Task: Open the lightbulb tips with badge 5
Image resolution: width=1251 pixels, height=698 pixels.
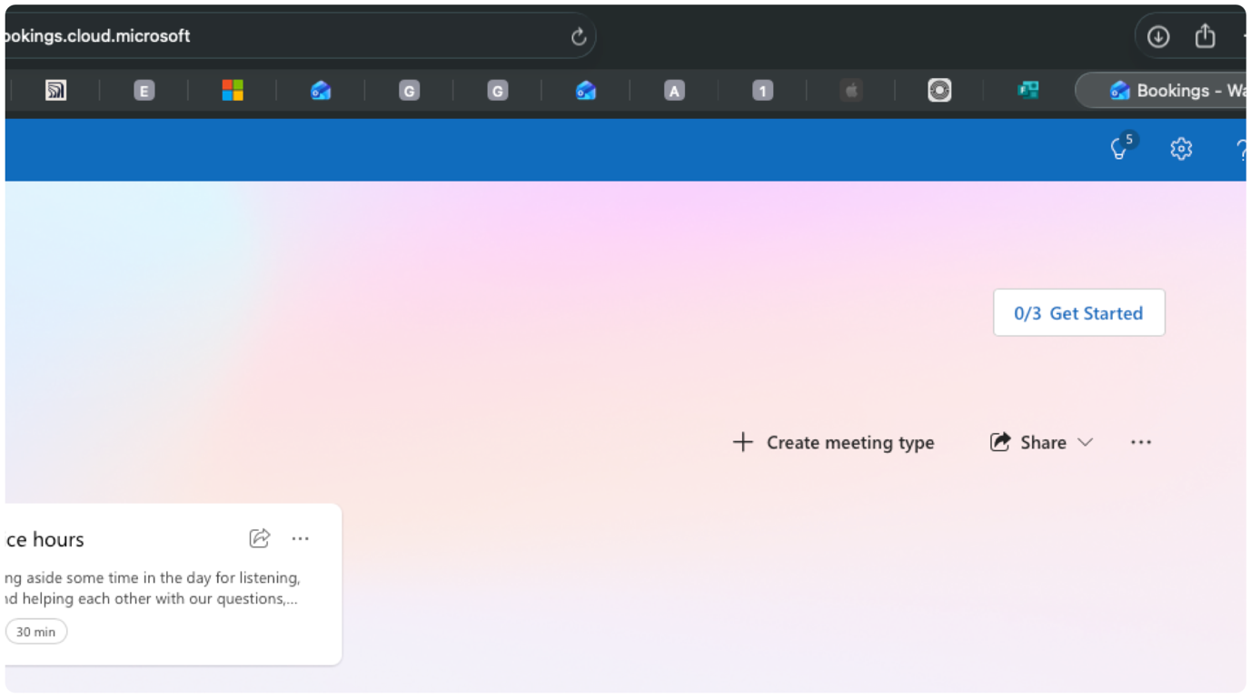Action: coord(1123,147)
